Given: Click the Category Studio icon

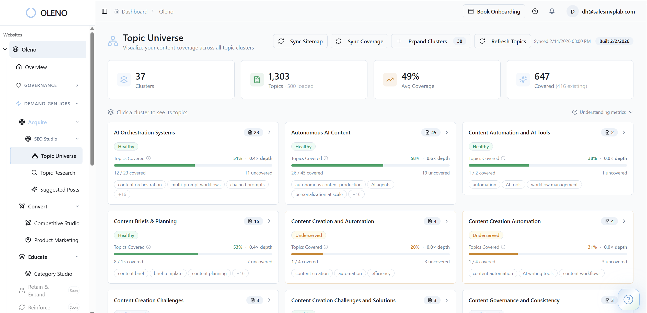Looking at the screenshot, I should point(28,273).
